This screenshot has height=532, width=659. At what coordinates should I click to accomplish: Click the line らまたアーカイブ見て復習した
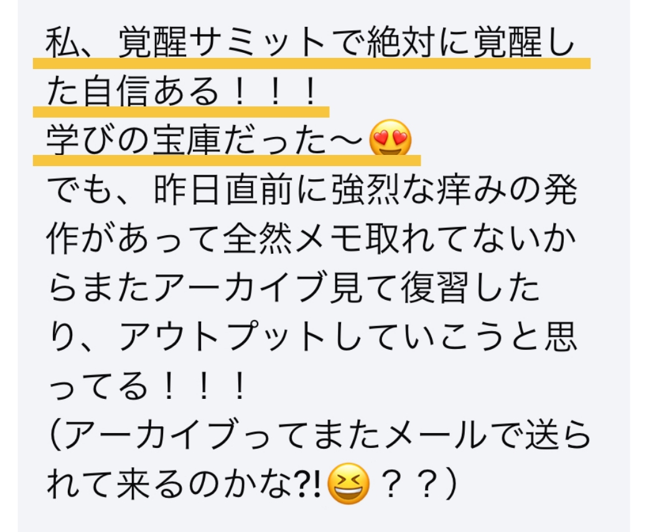tap(294, 288)
